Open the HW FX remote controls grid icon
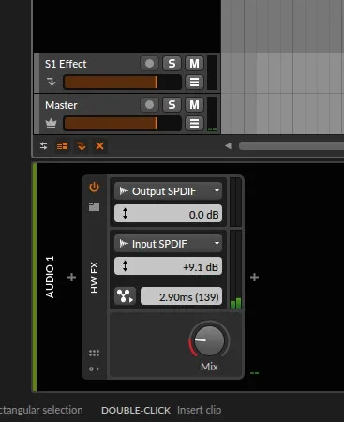Screen dimensions: 344x422 94,353
